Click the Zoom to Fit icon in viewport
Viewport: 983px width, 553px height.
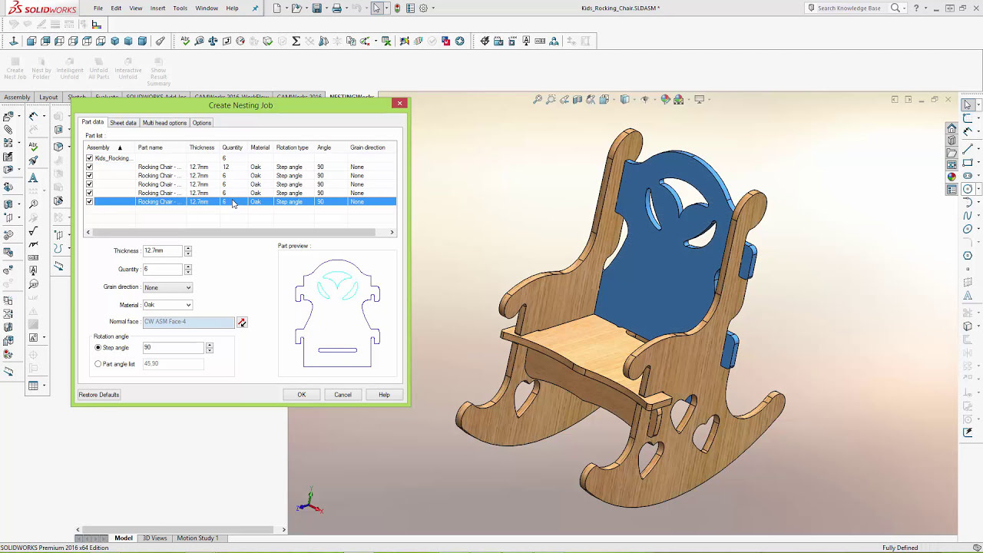(x=538, y=99)
